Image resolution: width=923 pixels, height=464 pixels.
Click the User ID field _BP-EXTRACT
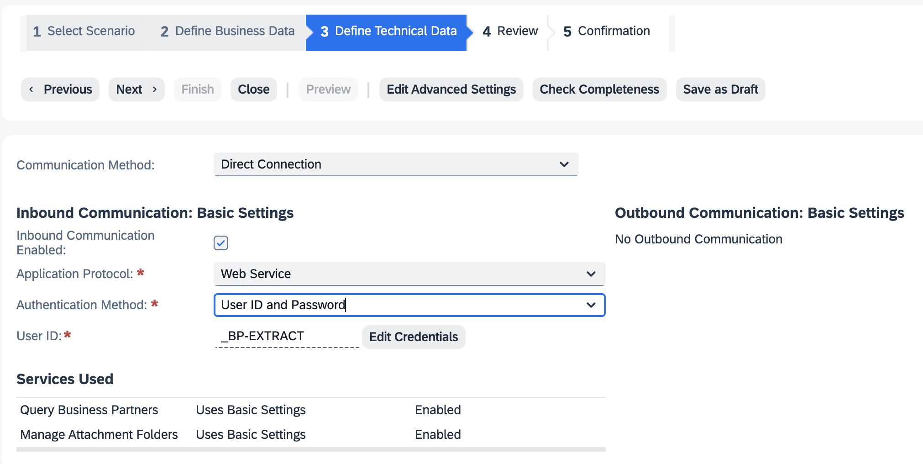point(286,336)
